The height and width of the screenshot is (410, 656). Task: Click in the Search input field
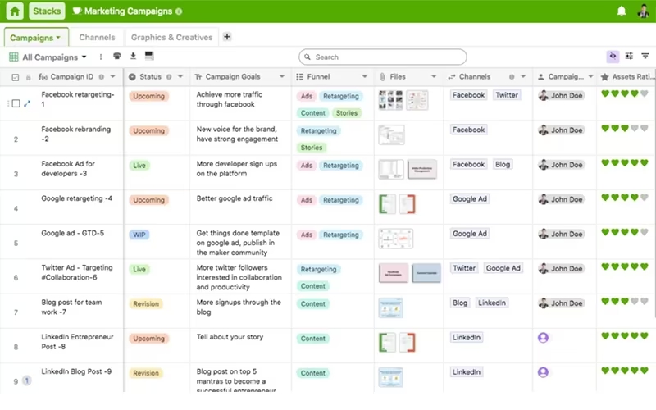click(x=383, y=57)
